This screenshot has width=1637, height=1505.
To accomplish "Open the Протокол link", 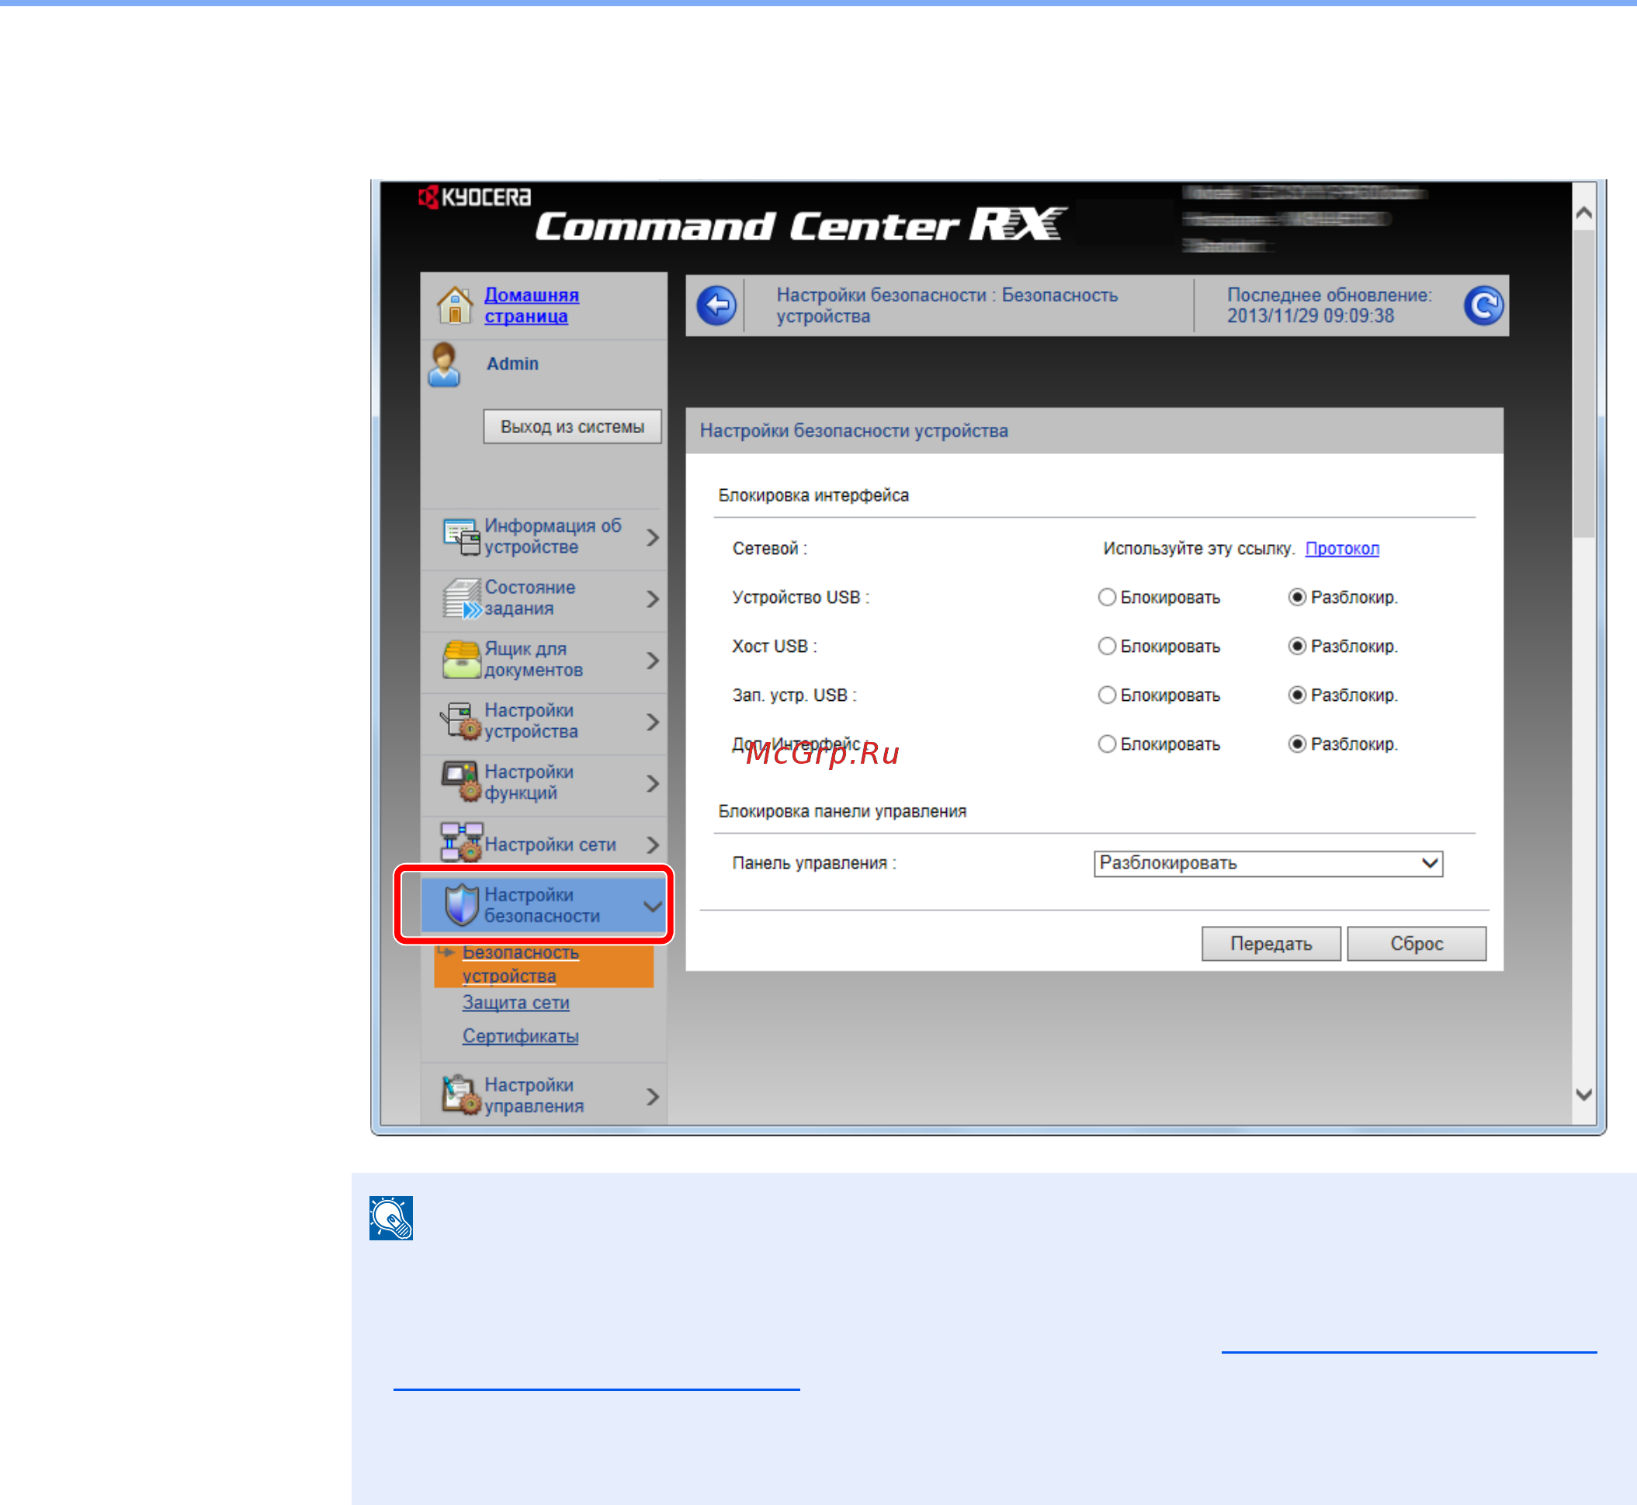I will (1342, 549).
